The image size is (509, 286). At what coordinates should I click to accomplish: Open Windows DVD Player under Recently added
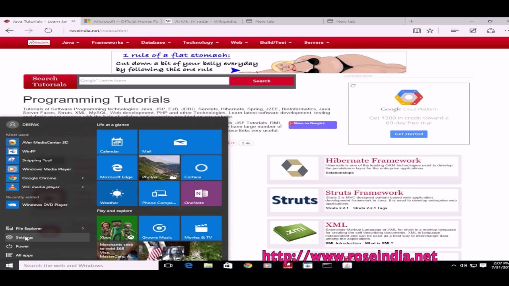45,205
